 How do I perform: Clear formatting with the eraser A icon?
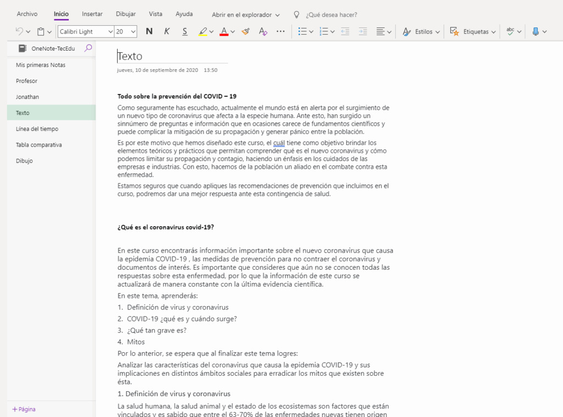pyautogui.click(x=263, y=32)
